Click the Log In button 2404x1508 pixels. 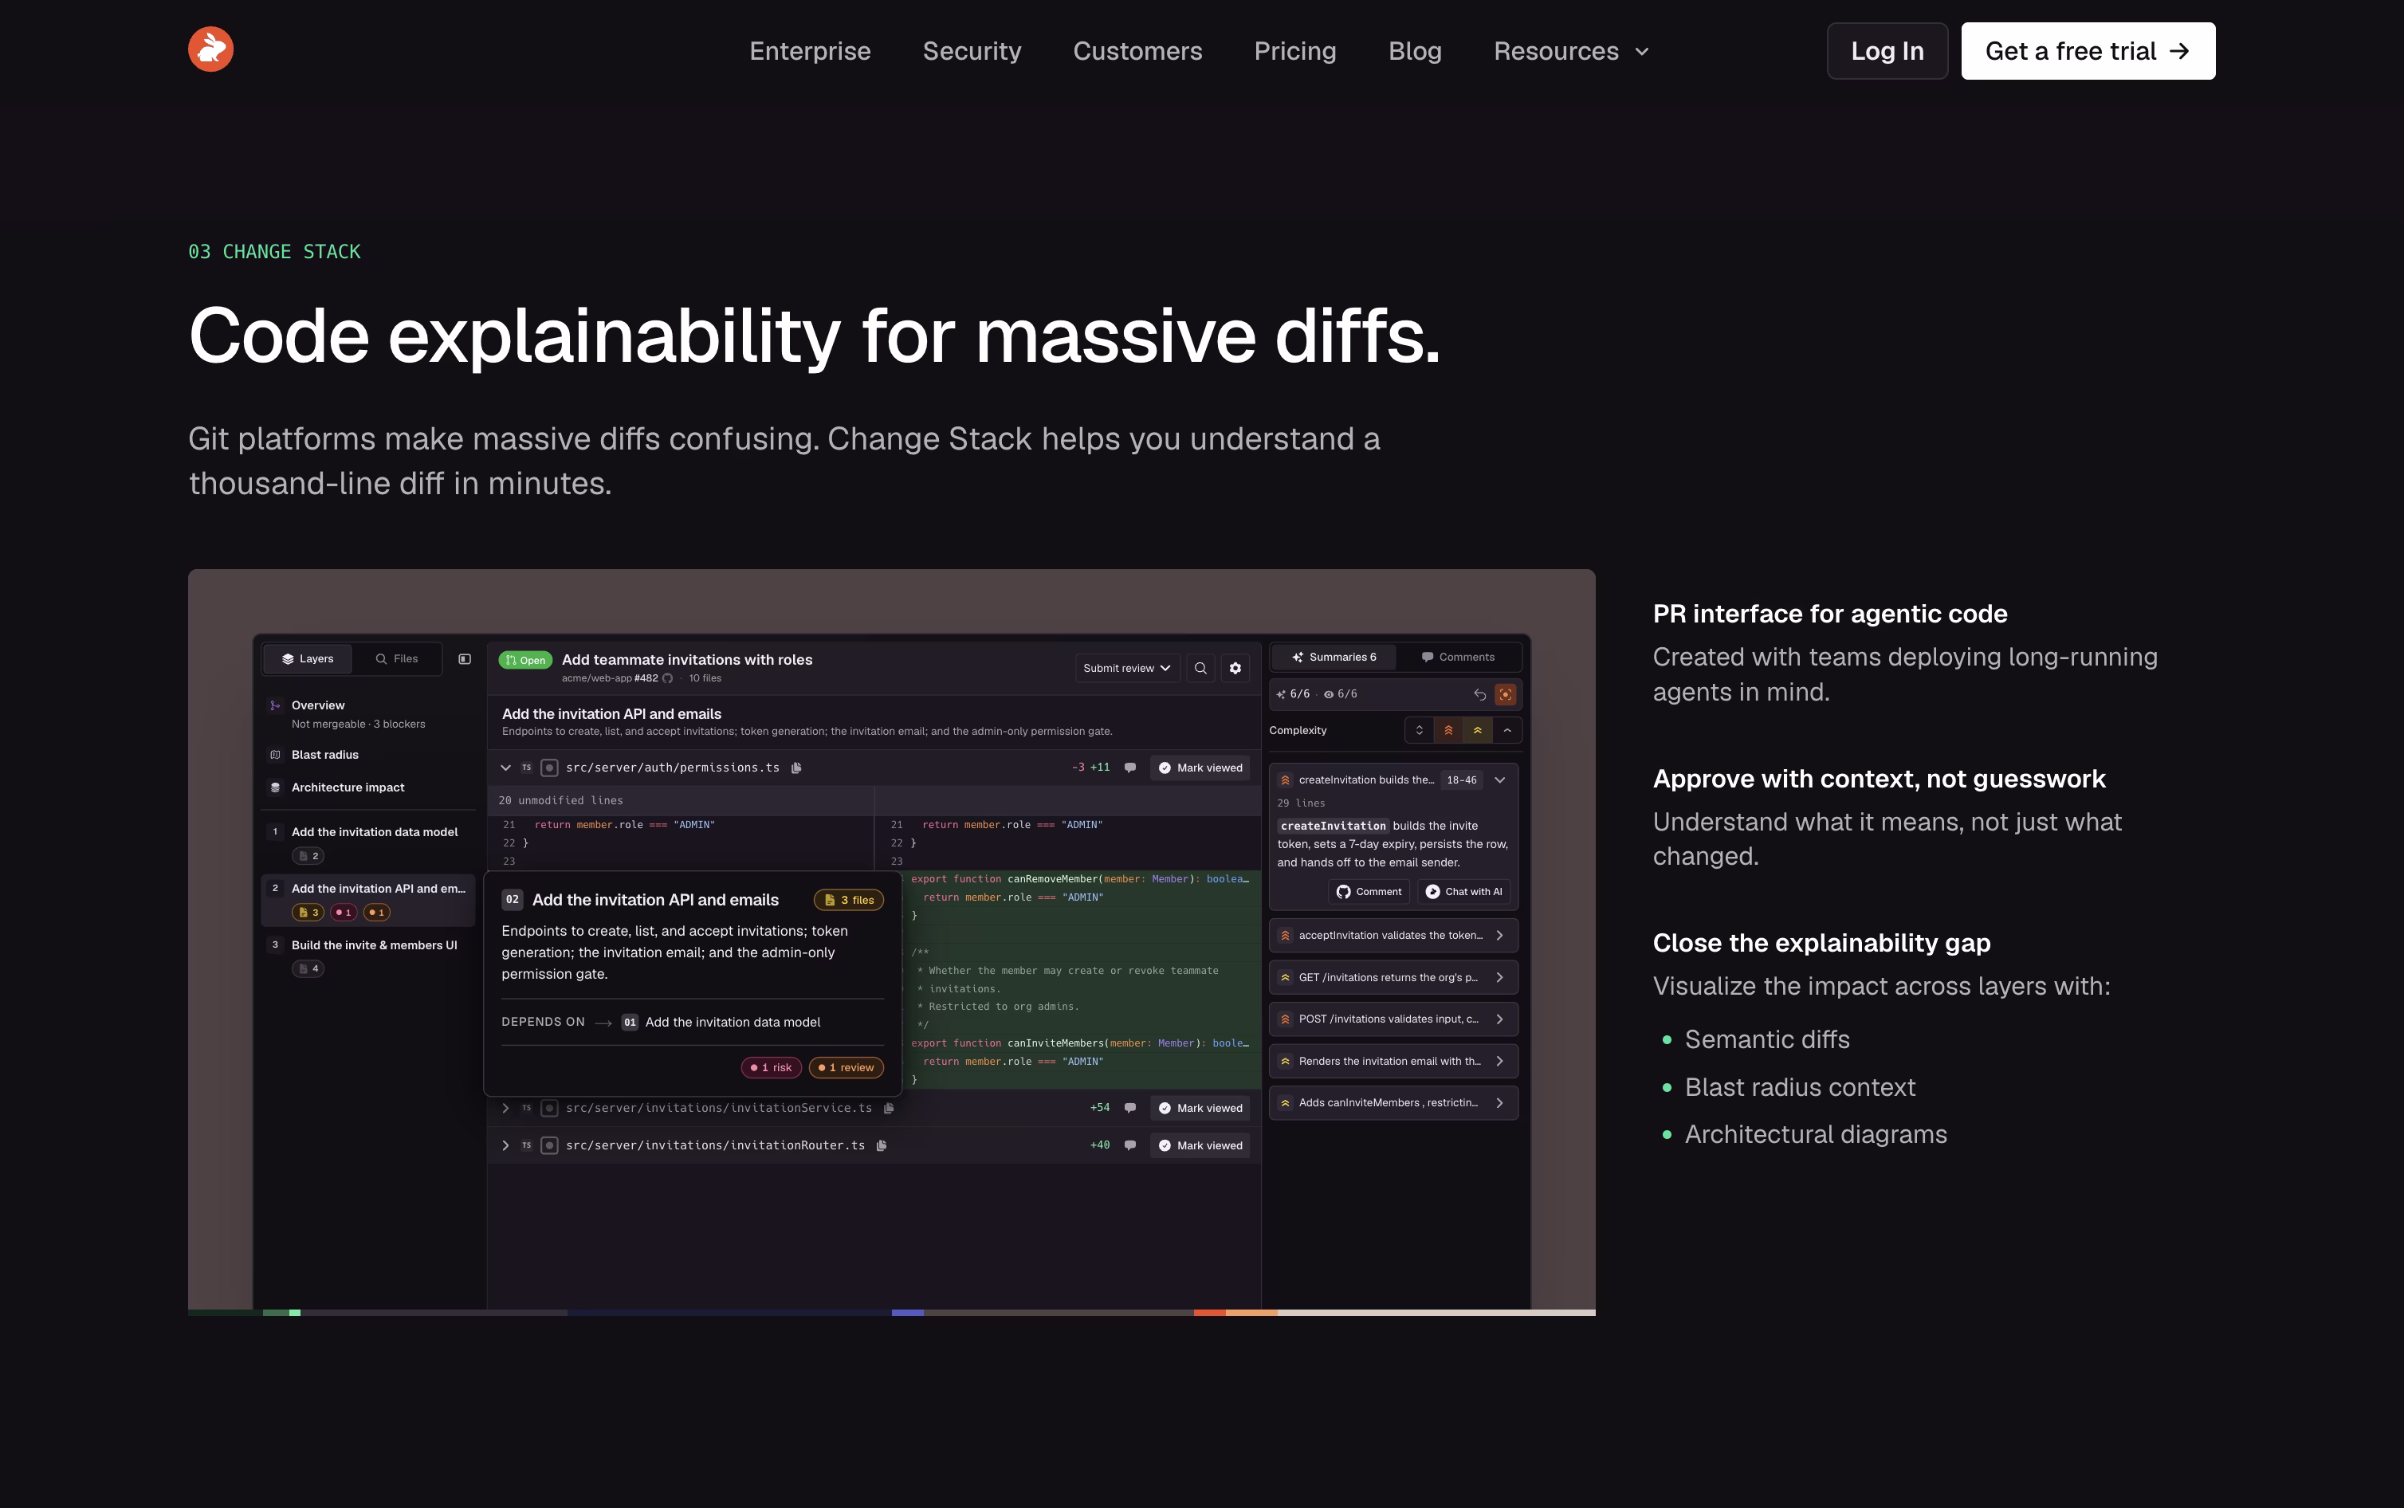pyautogui.click(x=1887, y=51)
